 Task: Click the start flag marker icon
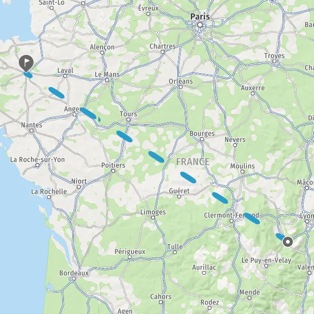tap(26, 63)
